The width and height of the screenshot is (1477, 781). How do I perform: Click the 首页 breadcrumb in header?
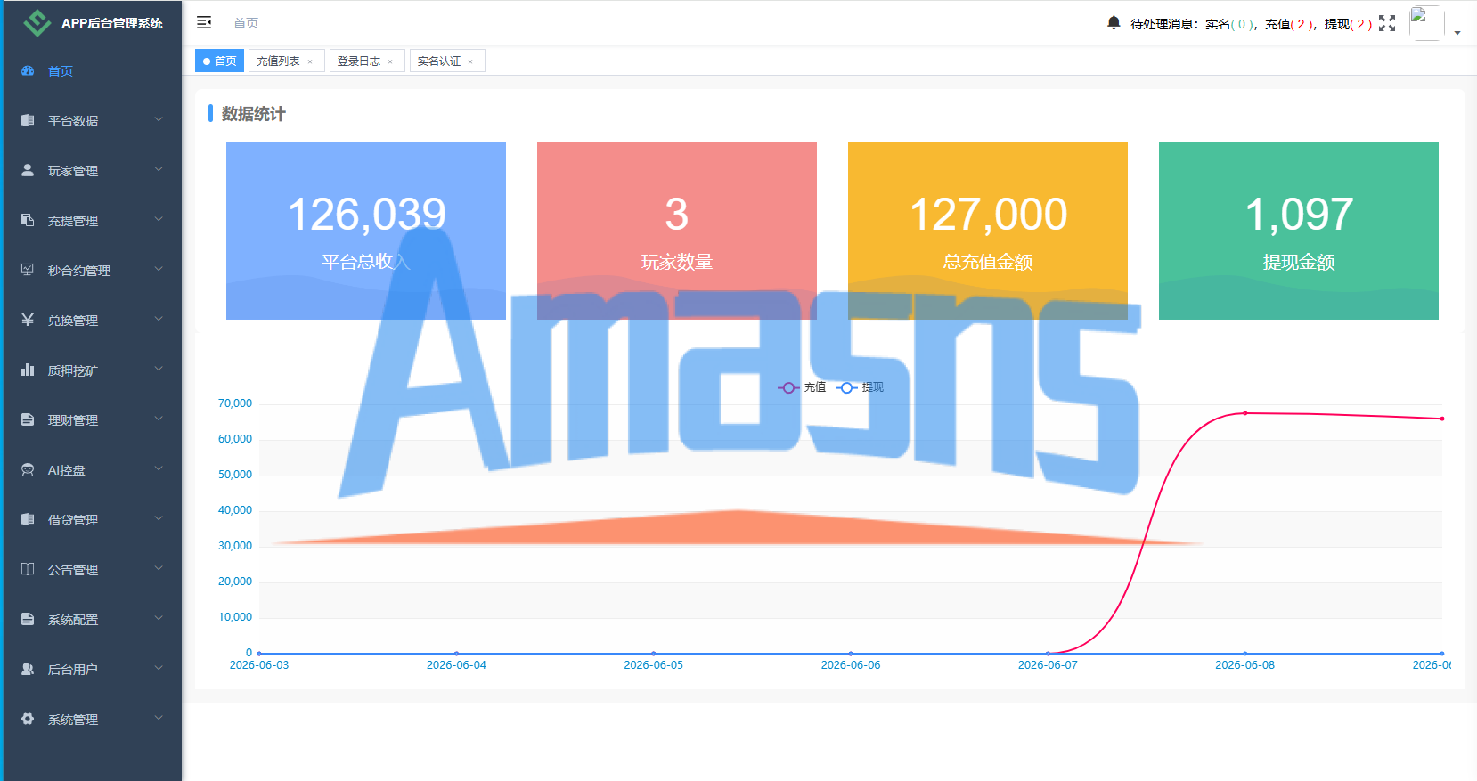point(246,23)
